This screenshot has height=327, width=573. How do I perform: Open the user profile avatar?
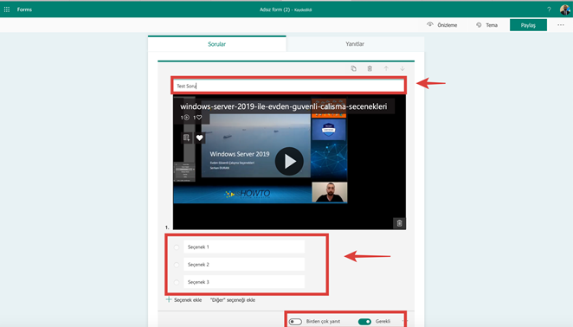point(564,10)
